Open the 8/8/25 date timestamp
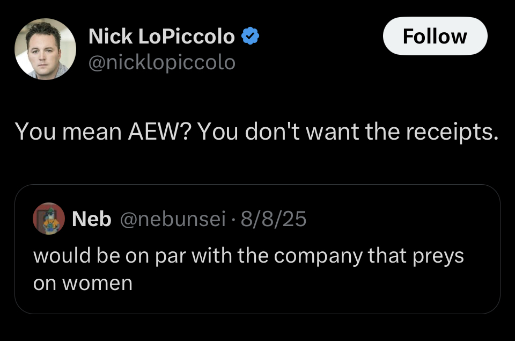515x341 pixels. pos(274,219)
